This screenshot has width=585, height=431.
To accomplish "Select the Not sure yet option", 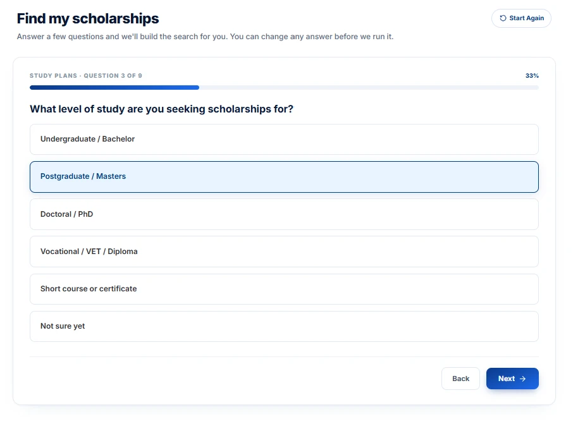I will click(284, 326).
